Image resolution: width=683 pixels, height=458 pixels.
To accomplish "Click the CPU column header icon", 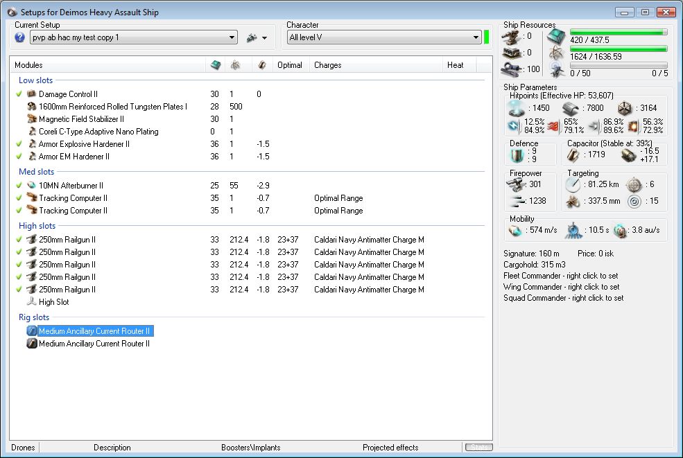I will (x=215, y=65).
